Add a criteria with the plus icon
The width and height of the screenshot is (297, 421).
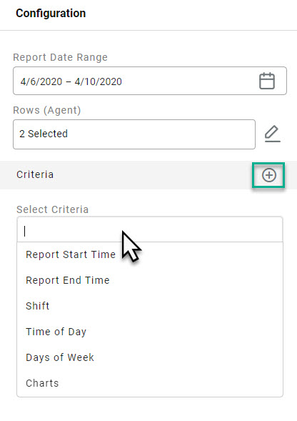269,175
